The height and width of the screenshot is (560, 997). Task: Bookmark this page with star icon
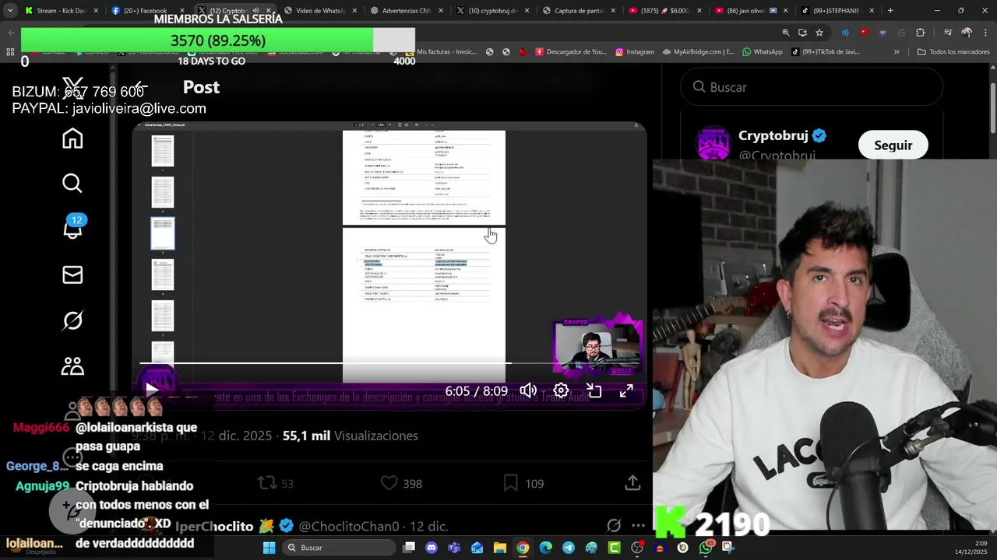click(x=819, y=33)
